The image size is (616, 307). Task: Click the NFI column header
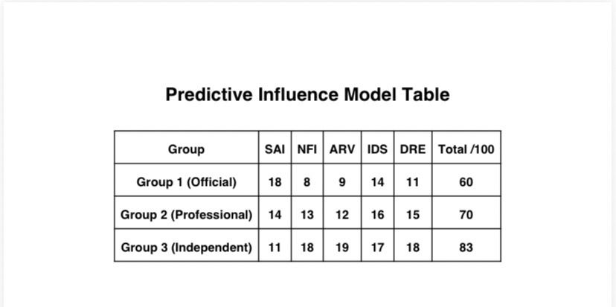tap(307, 149)
